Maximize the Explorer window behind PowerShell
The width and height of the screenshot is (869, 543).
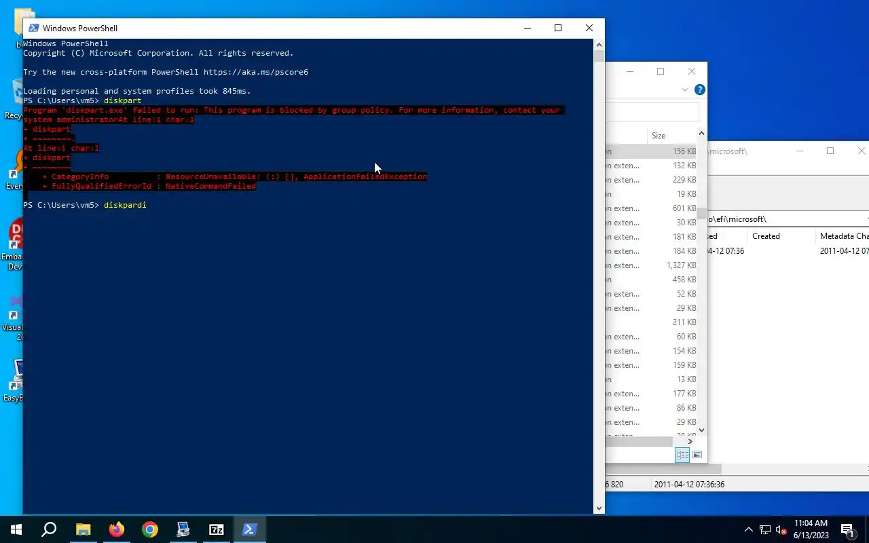(x=661, y=71)
